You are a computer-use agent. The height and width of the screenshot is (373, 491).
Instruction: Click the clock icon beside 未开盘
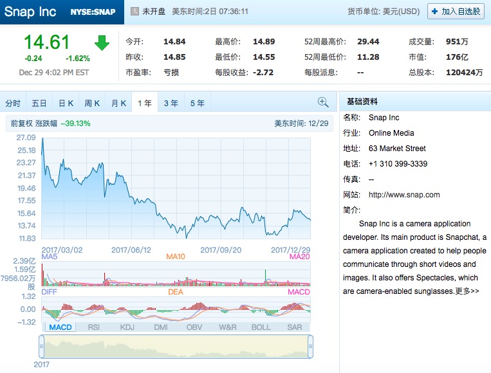[x=134, y=12]
